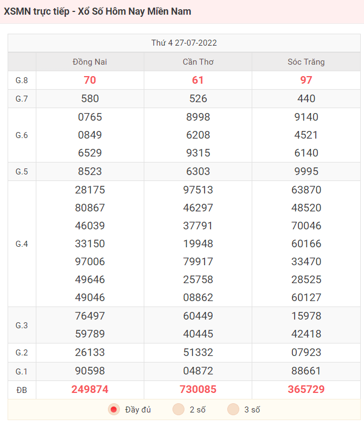Click the G.1 number 90598
Screen dimensions: 364x425
90,371
